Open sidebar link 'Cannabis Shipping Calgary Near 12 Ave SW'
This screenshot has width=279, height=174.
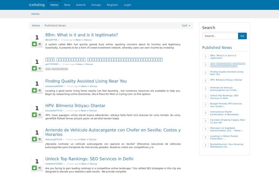[227, 121]
